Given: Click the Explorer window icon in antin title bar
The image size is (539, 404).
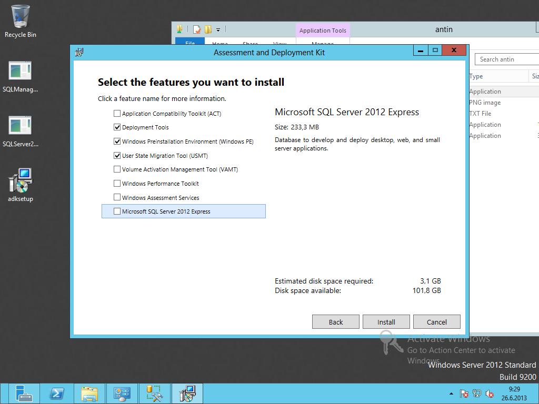Looking at the screenshot, I should point(179,29).
